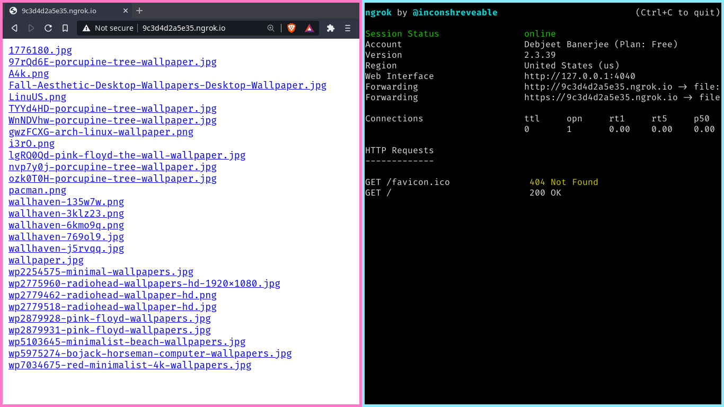Image resolution: width=724 pixels, height=407 pixels.
Task: Open the browser hamburger menu
Action: click(347, 28)
